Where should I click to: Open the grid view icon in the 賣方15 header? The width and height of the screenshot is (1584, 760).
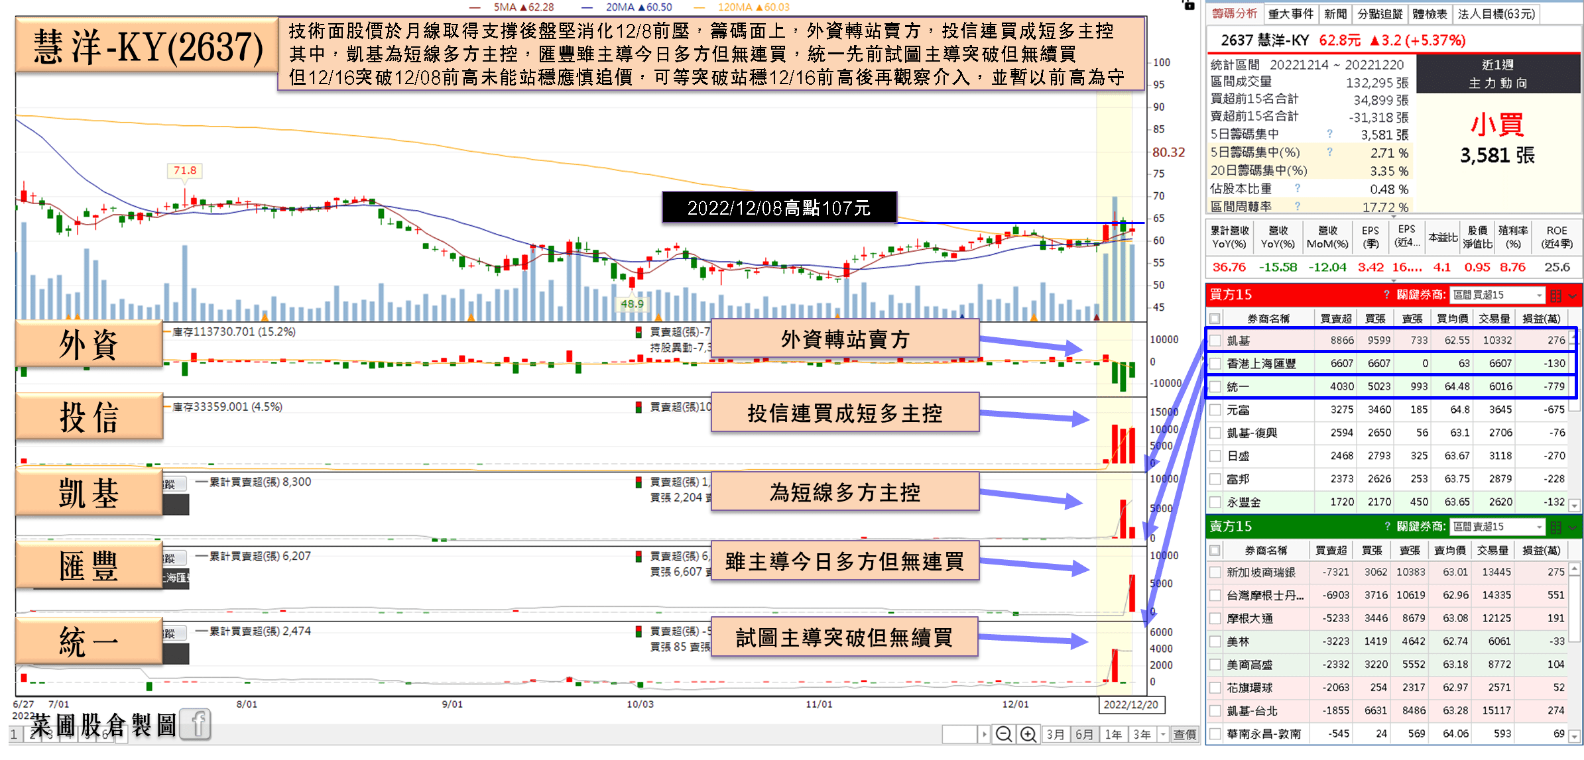click(1555, 527)
